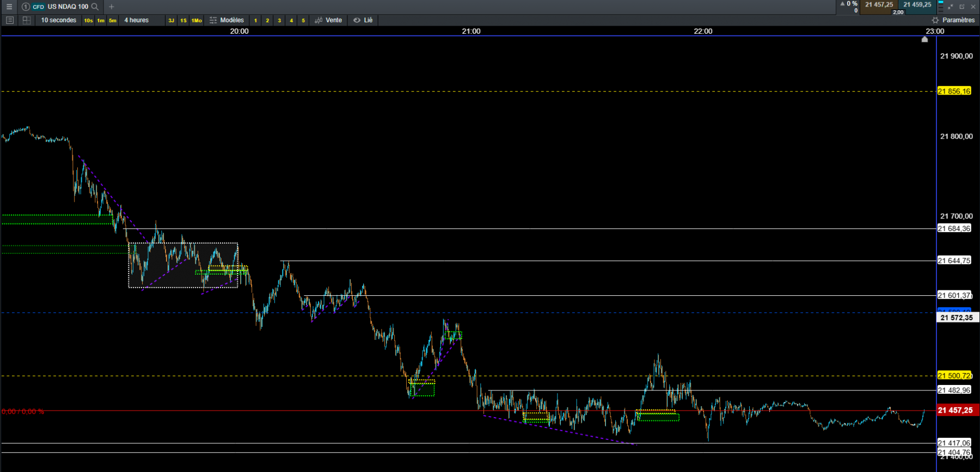Toggle the Lié linked-chart eye option
The height and width of the screenshot is (472, 980).
[363, 20]
